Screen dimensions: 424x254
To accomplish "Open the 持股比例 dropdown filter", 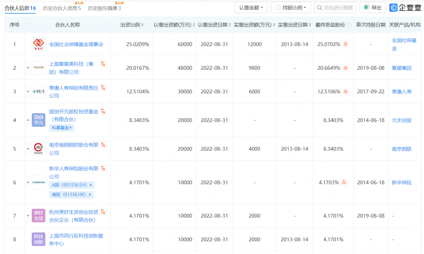I will pos(291,7).
